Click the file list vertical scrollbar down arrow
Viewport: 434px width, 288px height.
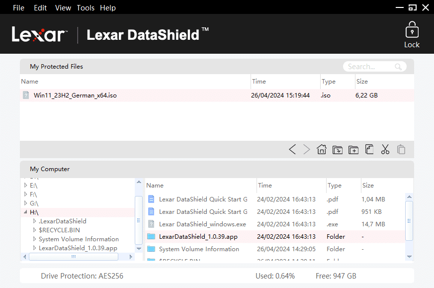409,257
